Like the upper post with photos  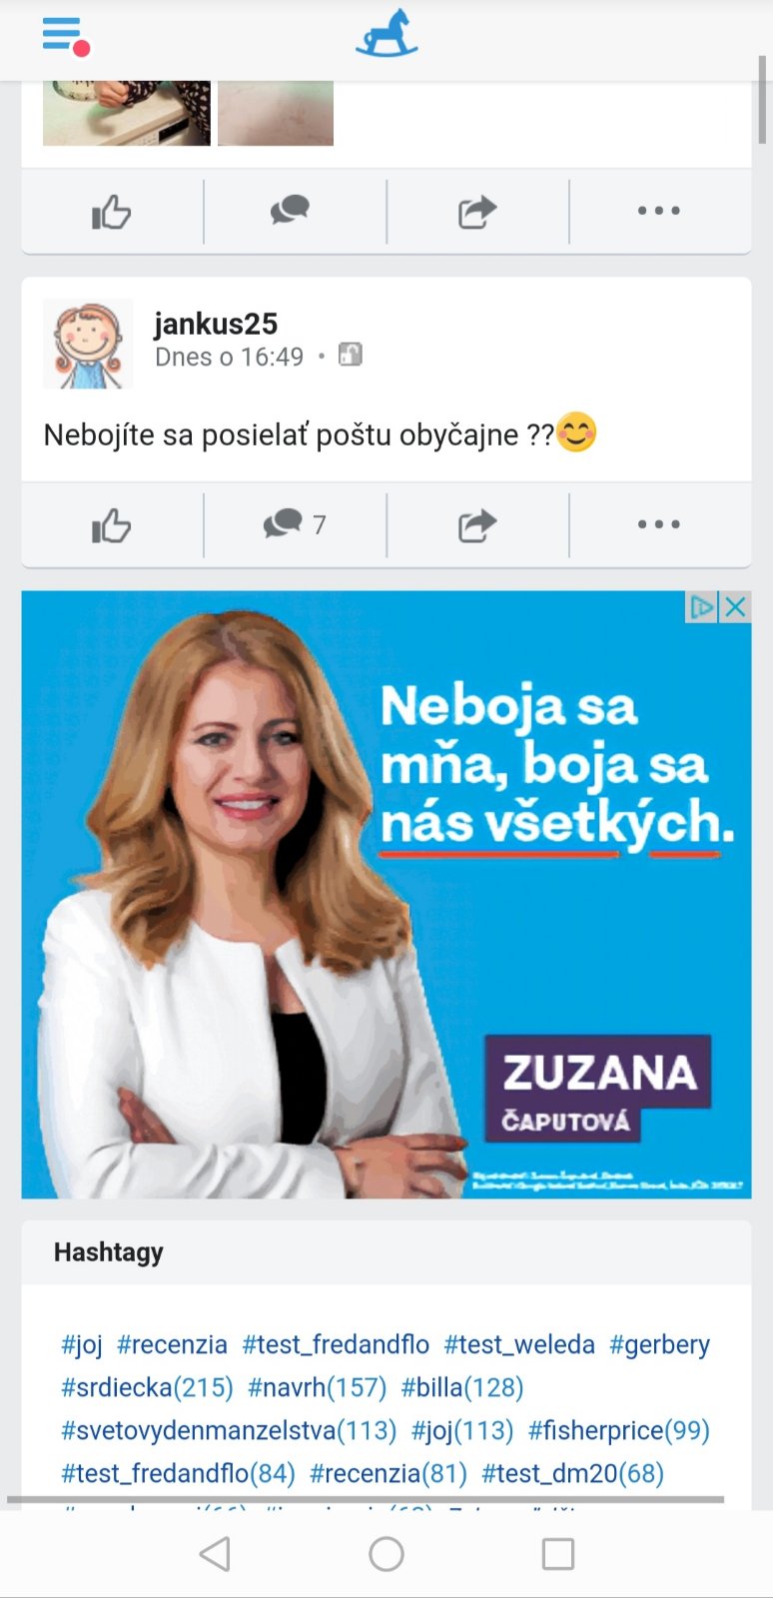[x=112, y=212]
